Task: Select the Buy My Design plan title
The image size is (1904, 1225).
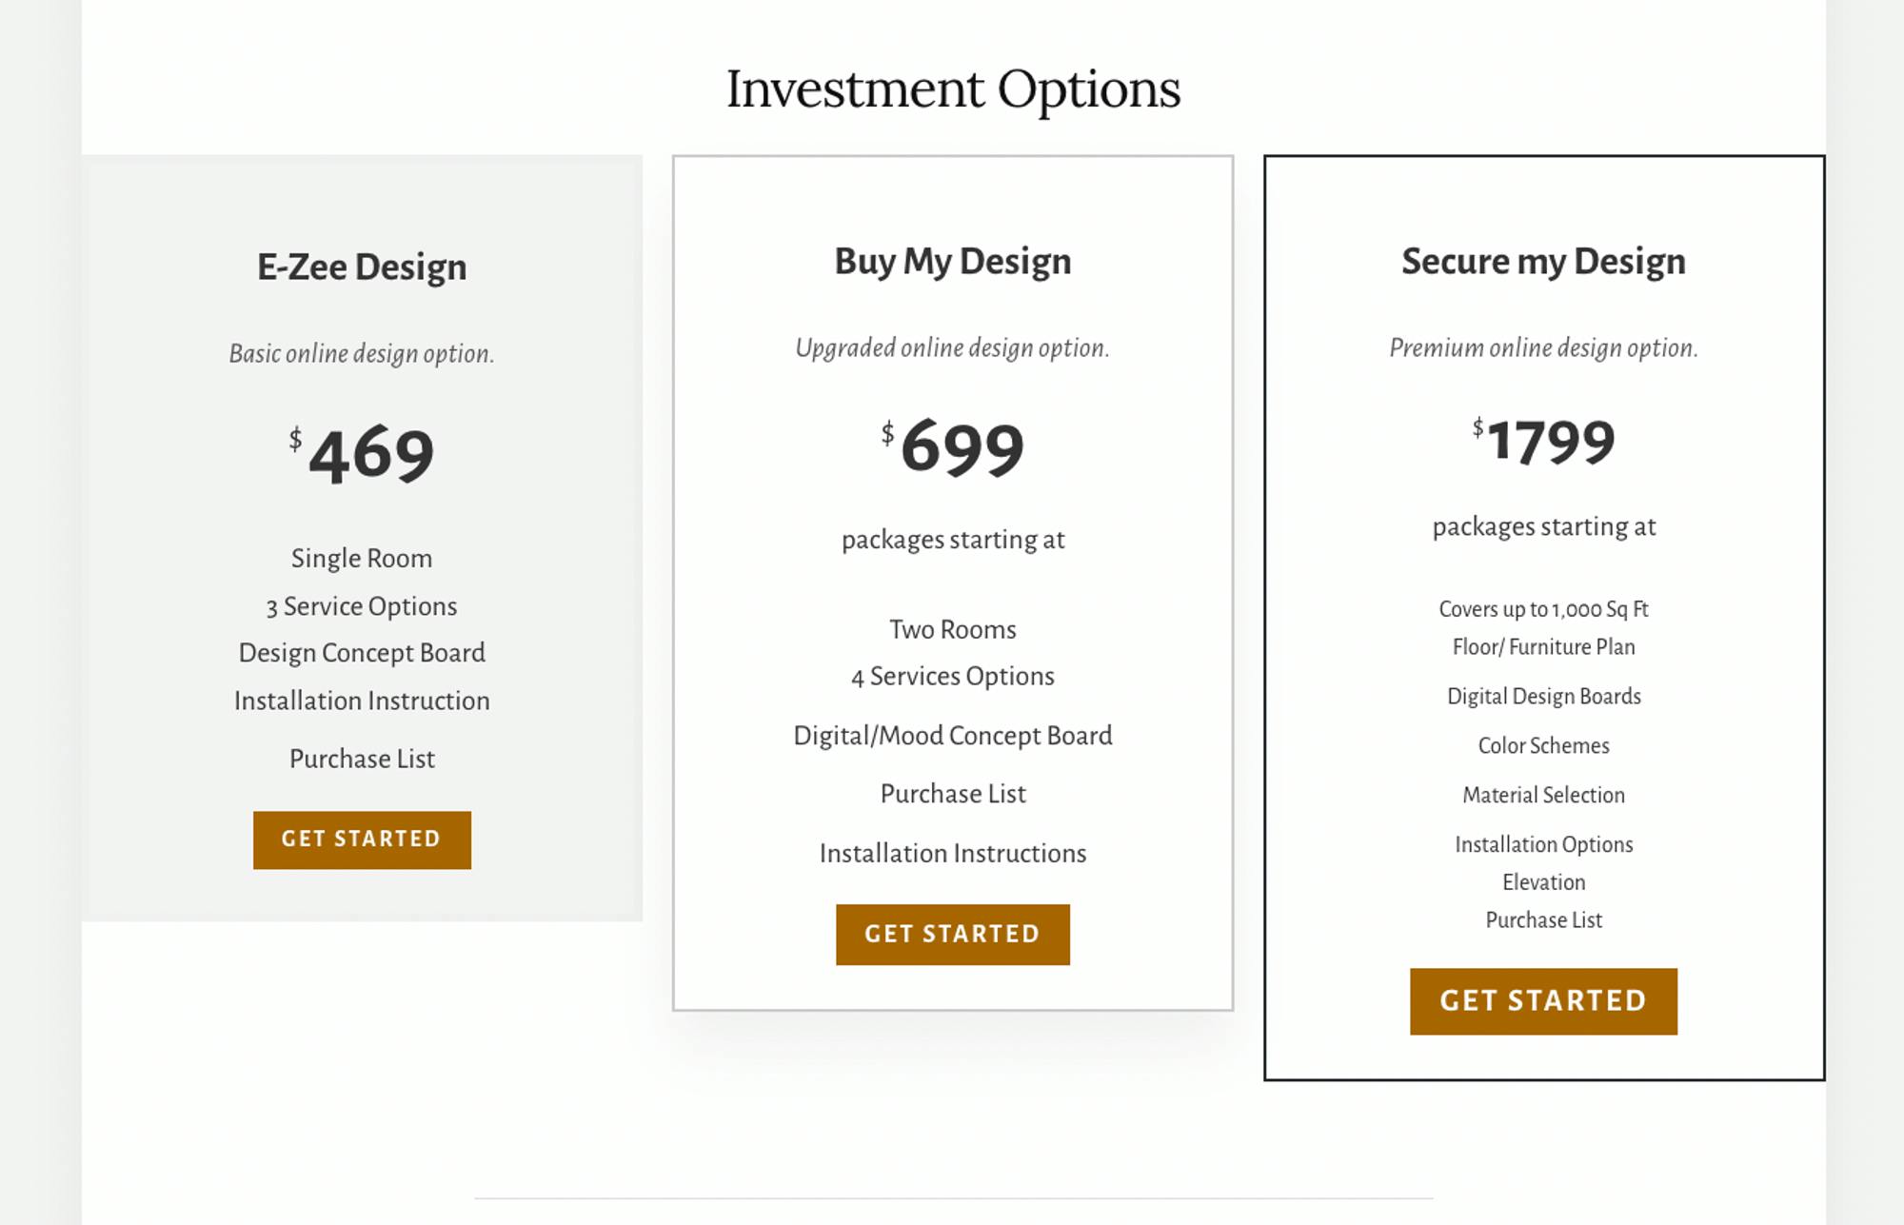Action: pyautogui.click(x=953, y=262)
